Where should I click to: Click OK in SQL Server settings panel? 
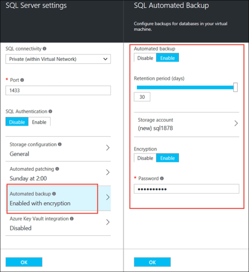(x=24, y=262)
